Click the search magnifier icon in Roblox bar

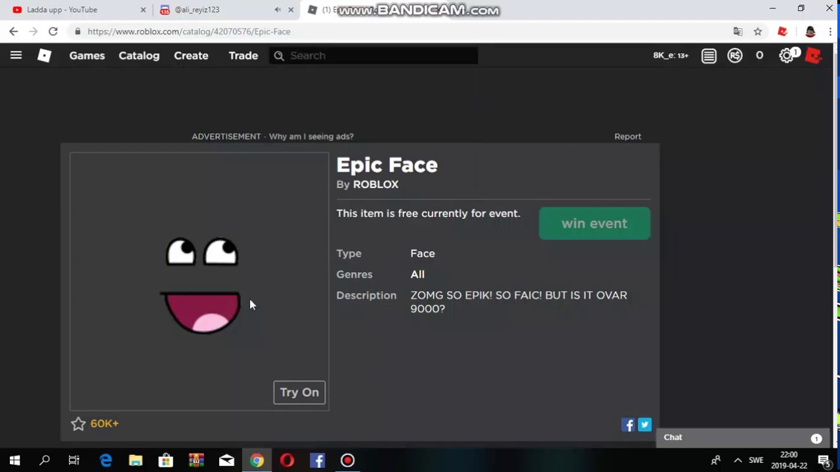[x=279, y=56]
